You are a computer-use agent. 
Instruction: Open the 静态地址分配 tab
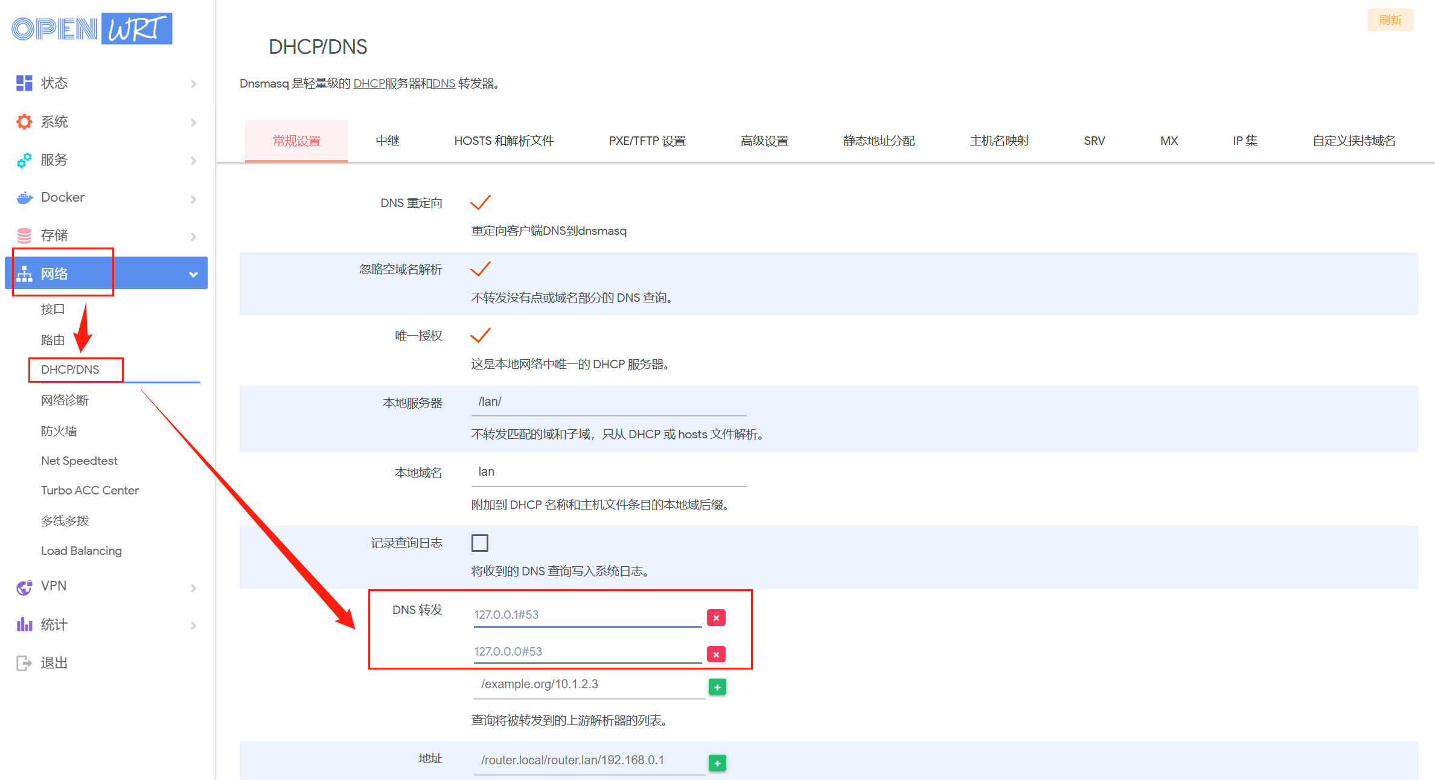878,141
